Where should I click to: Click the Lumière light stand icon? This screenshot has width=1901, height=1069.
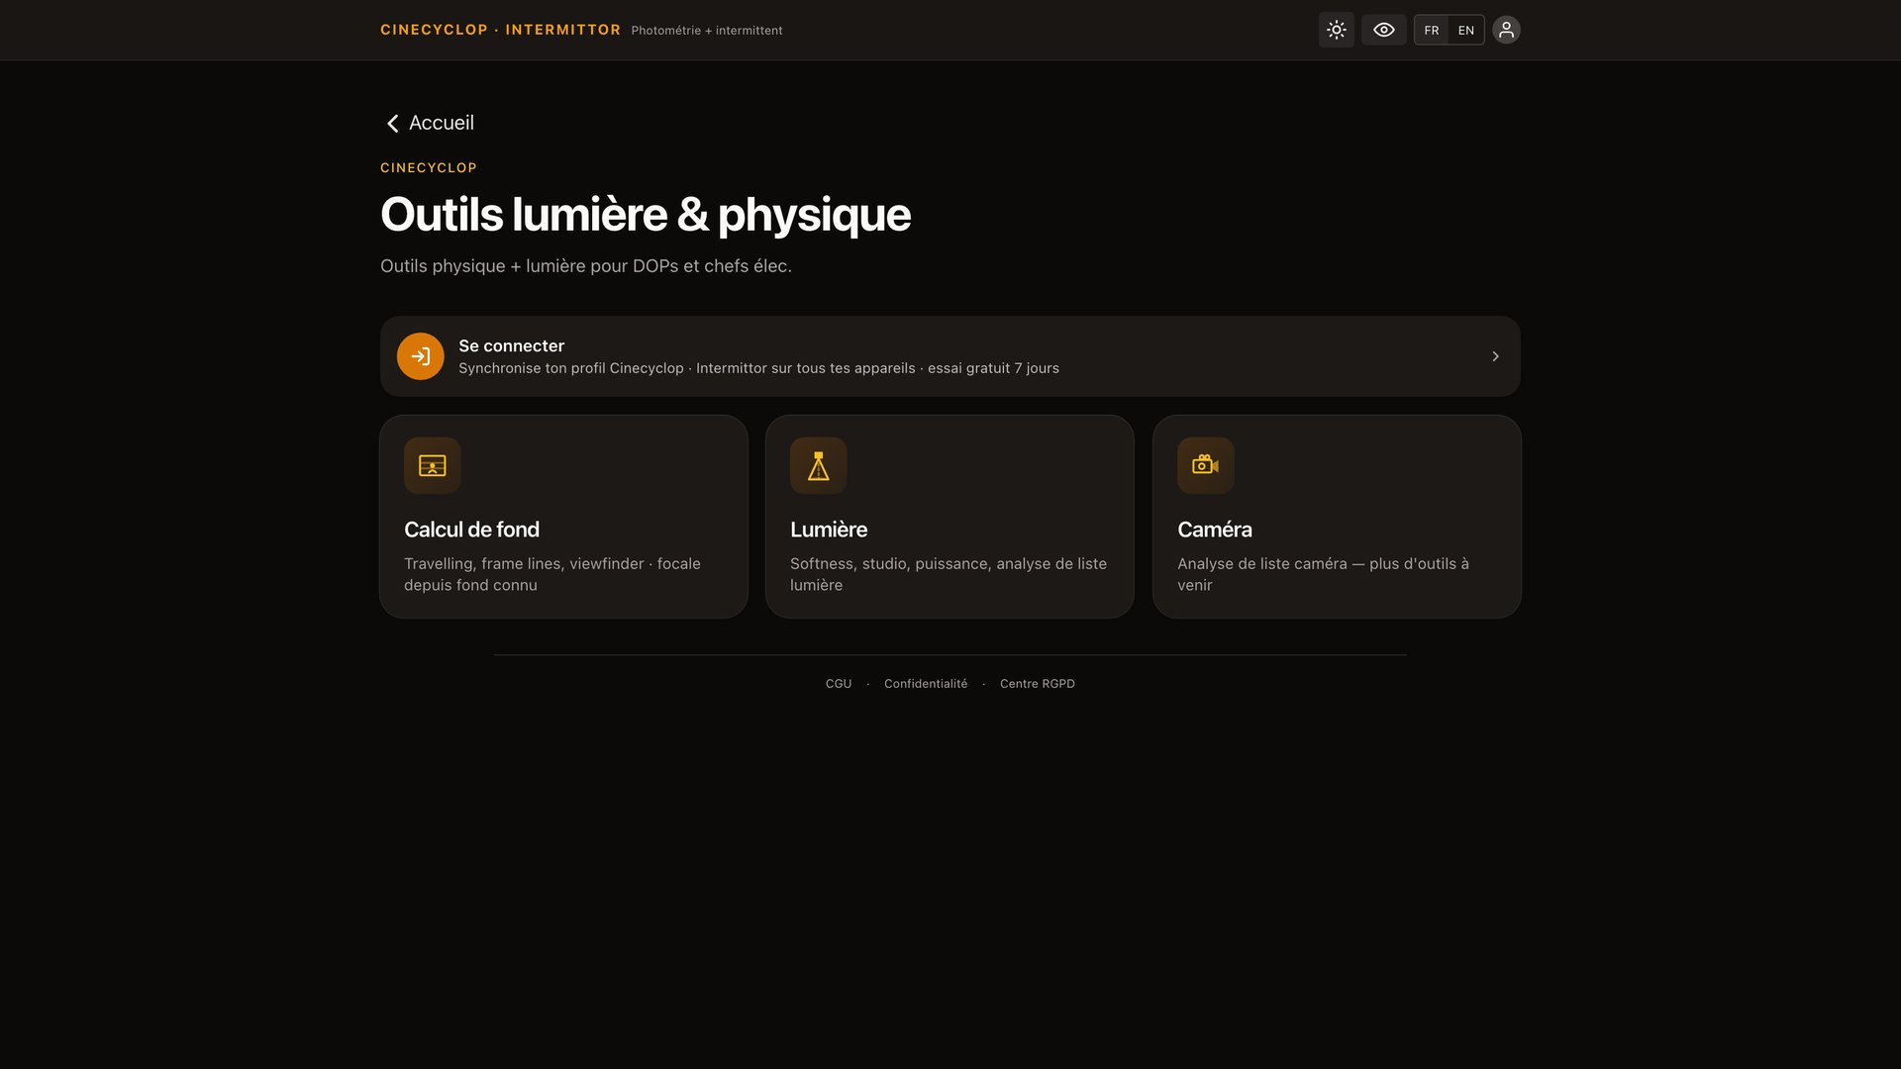click(x=818, y=465)
